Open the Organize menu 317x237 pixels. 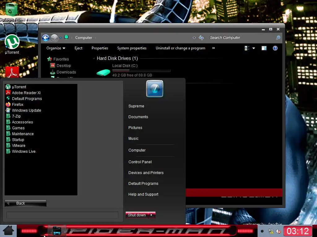tap(56, 48)
